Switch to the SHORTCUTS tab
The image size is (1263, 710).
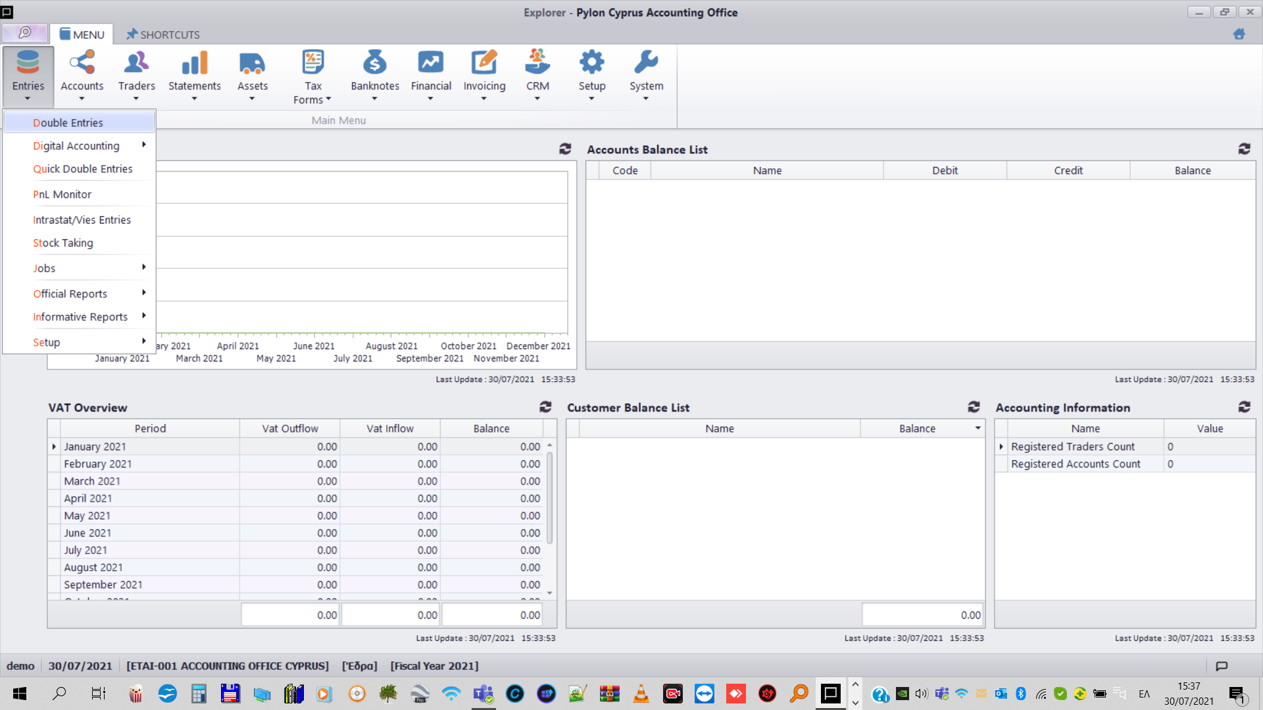pos(162,34)
